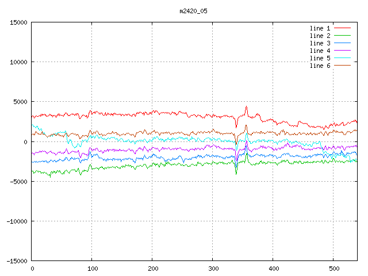368x276 pixels.
Task: Select the 200 x-axis tick label
Action: tap(152, 269)
